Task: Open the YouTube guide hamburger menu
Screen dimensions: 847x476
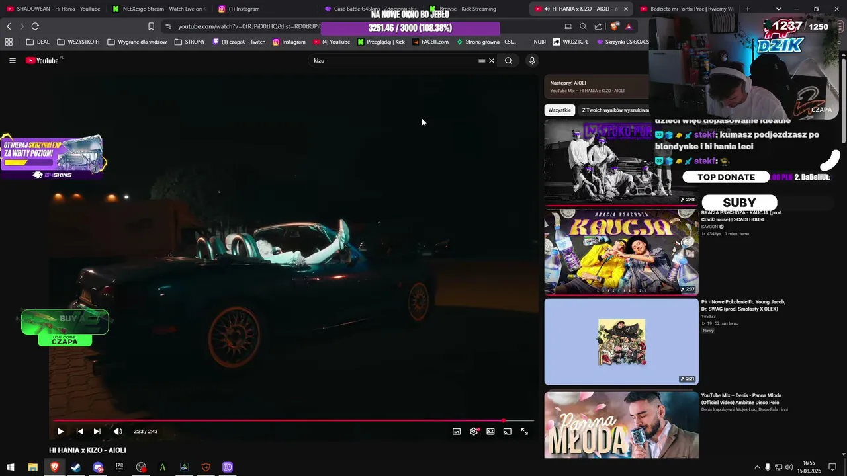Action: coord(13,60)
